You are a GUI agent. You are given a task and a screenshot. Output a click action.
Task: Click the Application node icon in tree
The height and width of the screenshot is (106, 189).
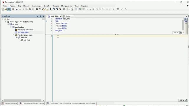(x=14, y=27)
